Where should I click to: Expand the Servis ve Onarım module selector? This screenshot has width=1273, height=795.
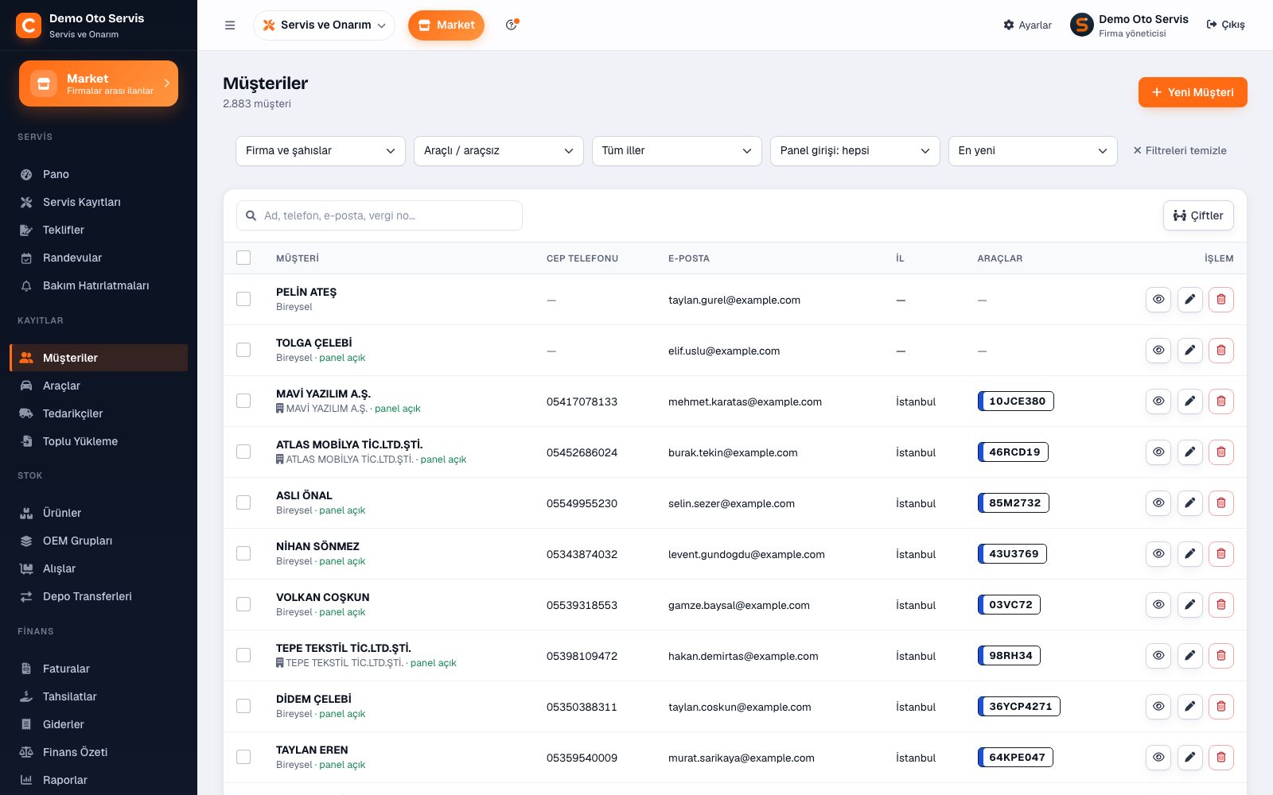coord(325,25)
